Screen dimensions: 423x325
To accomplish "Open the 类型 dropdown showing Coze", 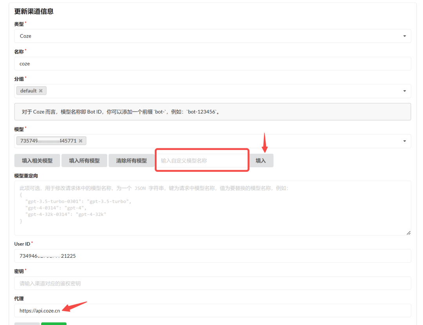I will coord(213,36).
